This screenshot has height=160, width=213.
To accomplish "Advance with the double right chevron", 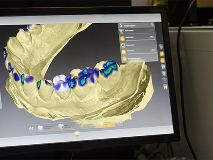I will pos(118,123).
